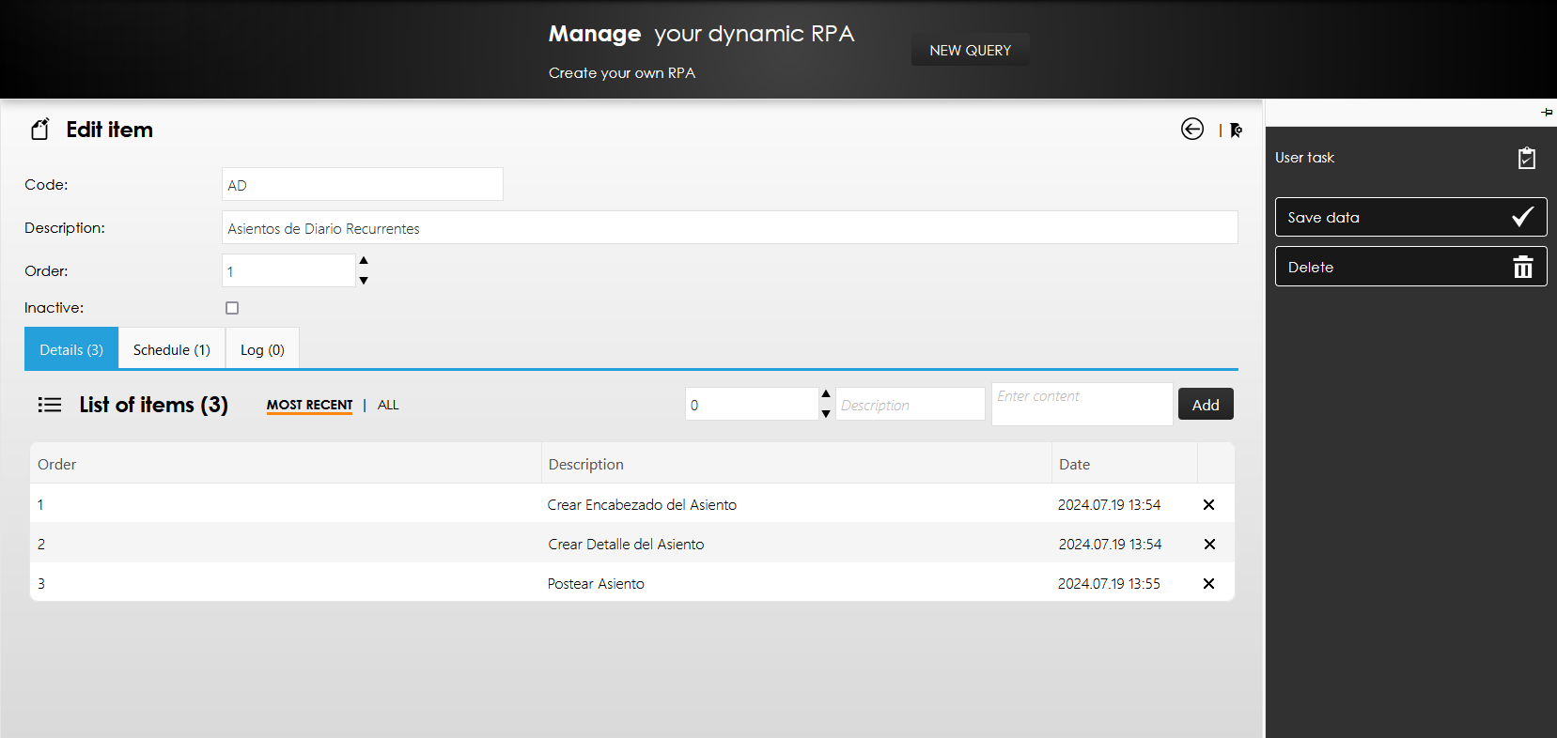This screenshot has height=738, width=1557.
Task: Sort by Order column header
Action: [x=57, y=464]
